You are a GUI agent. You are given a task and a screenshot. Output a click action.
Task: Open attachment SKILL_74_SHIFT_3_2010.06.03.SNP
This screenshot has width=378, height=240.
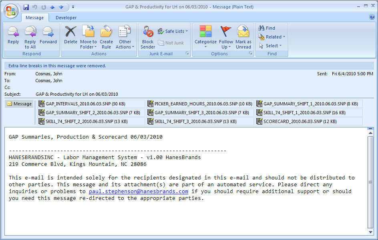200,121
